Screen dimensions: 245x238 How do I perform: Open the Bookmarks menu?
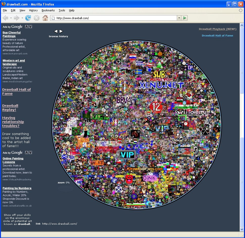pyautogui.click(x=48, y=10)
